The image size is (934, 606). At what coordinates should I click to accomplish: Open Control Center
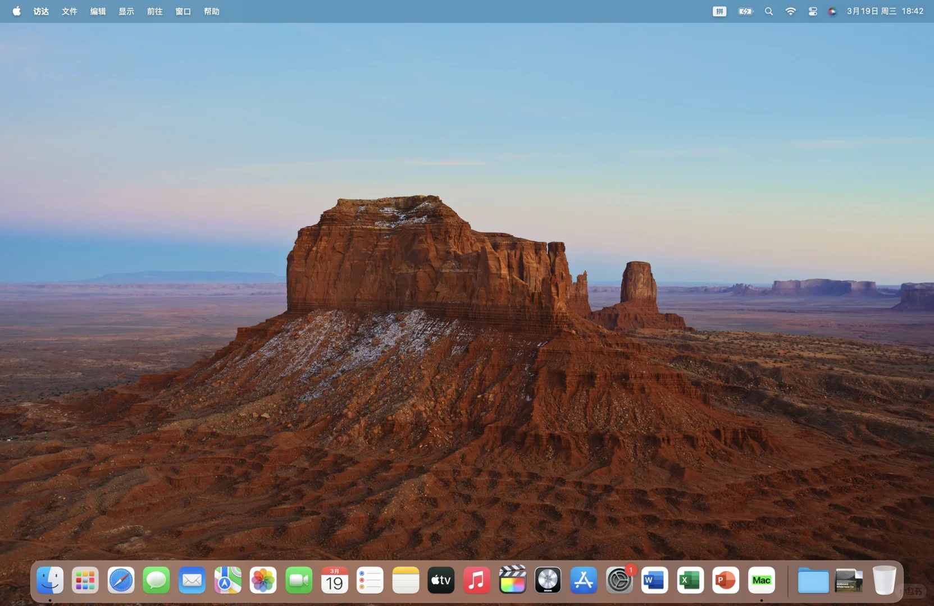[813, 11]
